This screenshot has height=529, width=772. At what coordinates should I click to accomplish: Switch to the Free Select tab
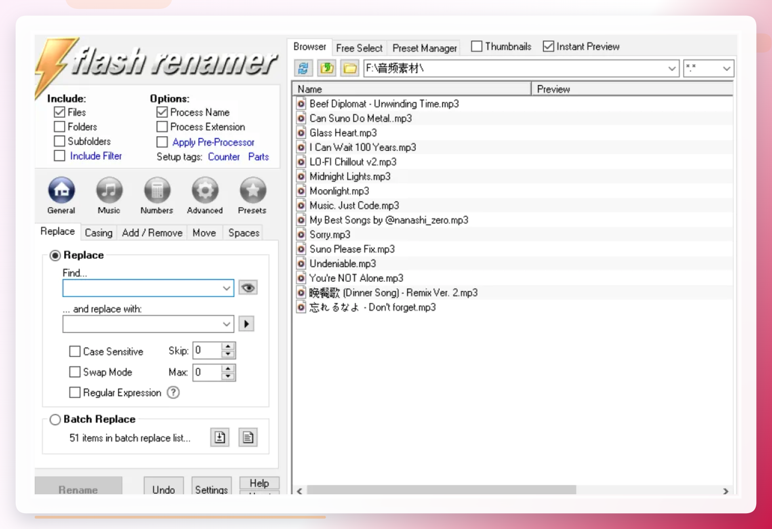(359, 48)
